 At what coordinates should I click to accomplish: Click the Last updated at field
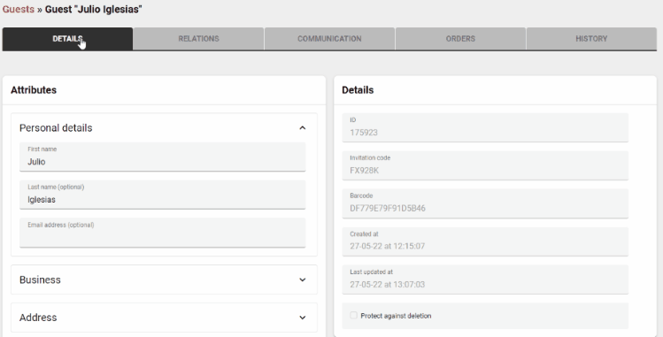click(x=485, y=280)
